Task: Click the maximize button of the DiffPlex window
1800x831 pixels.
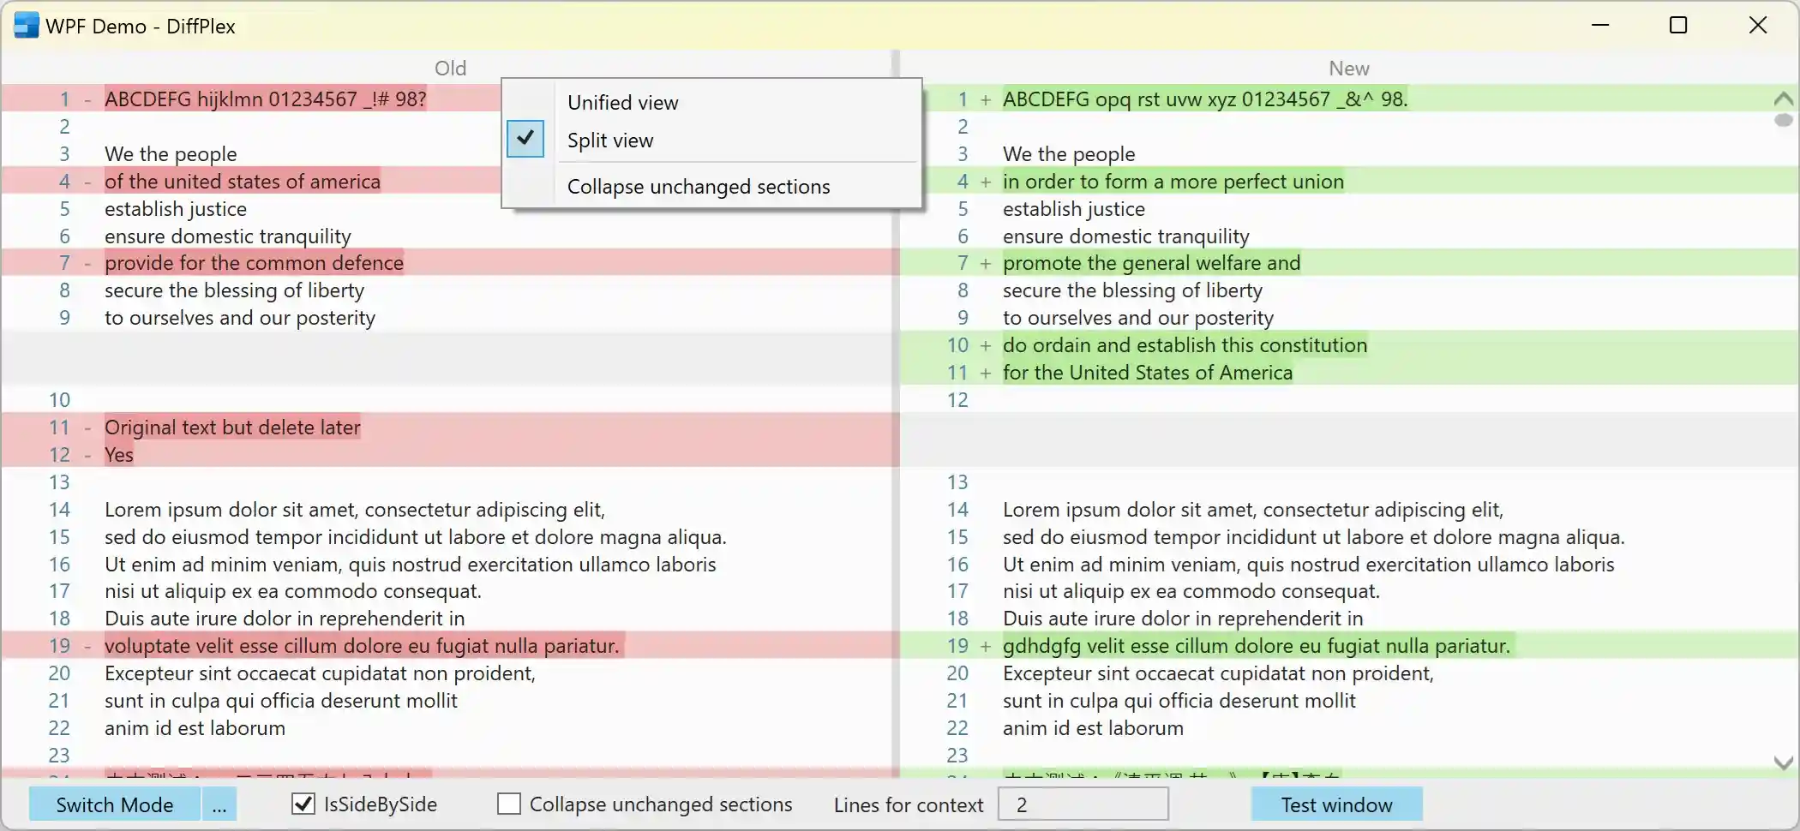Action: 1678,25
